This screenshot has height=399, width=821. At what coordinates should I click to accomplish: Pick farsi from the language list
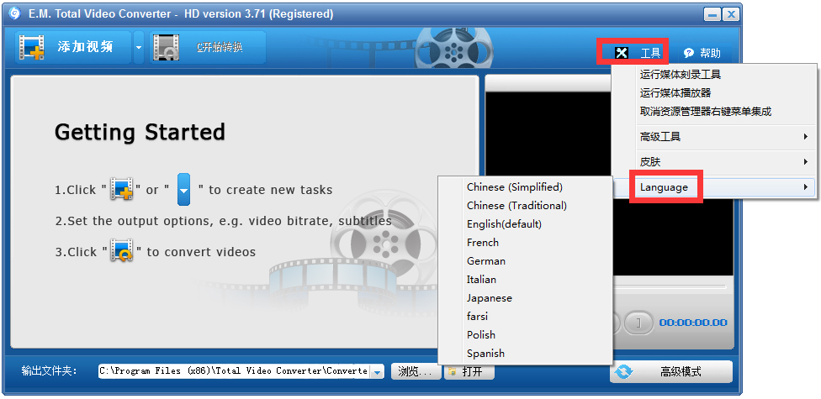[525, 317]
